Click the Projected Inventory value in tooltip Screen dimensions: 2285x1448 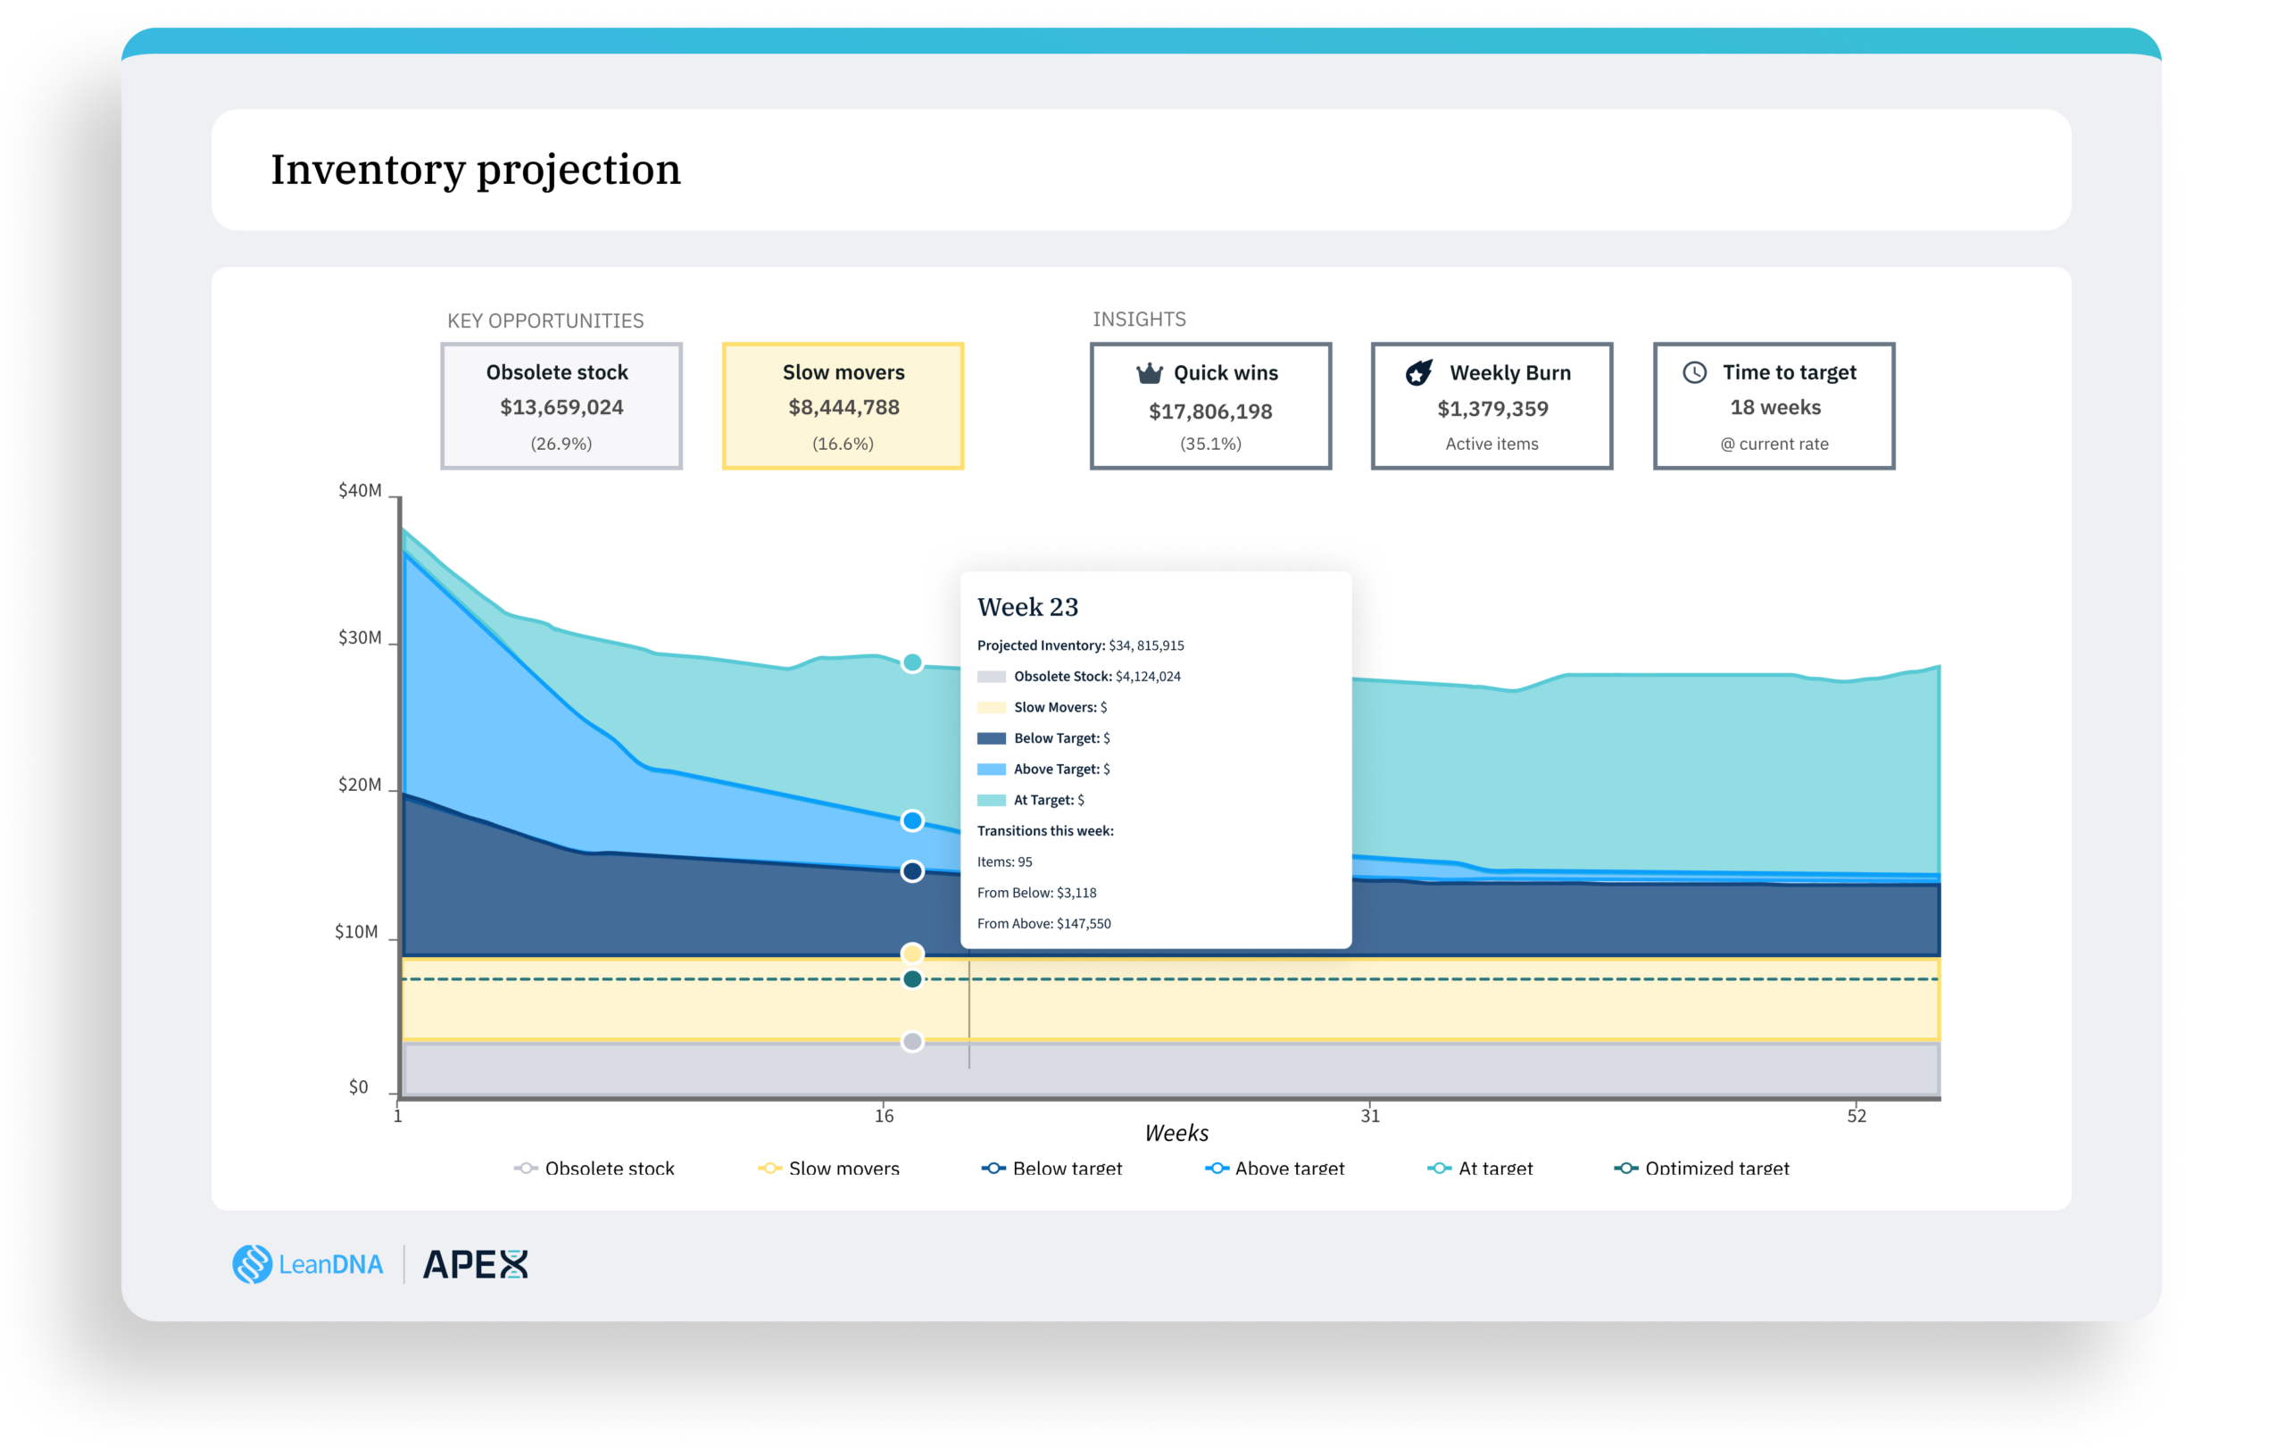1146,645
